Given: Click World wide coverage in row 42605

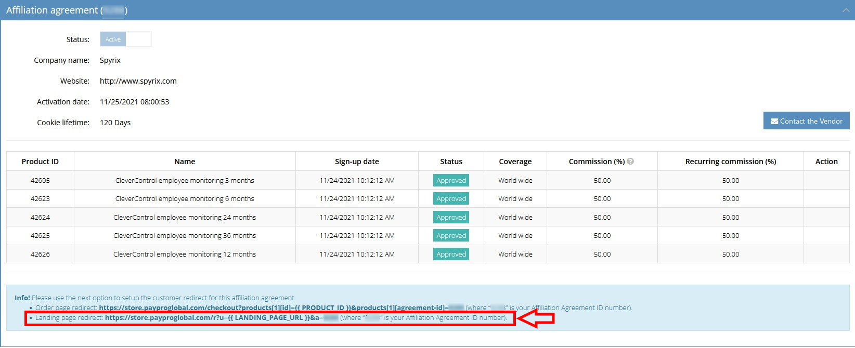Looking at the screenshot, I should 515,180.
